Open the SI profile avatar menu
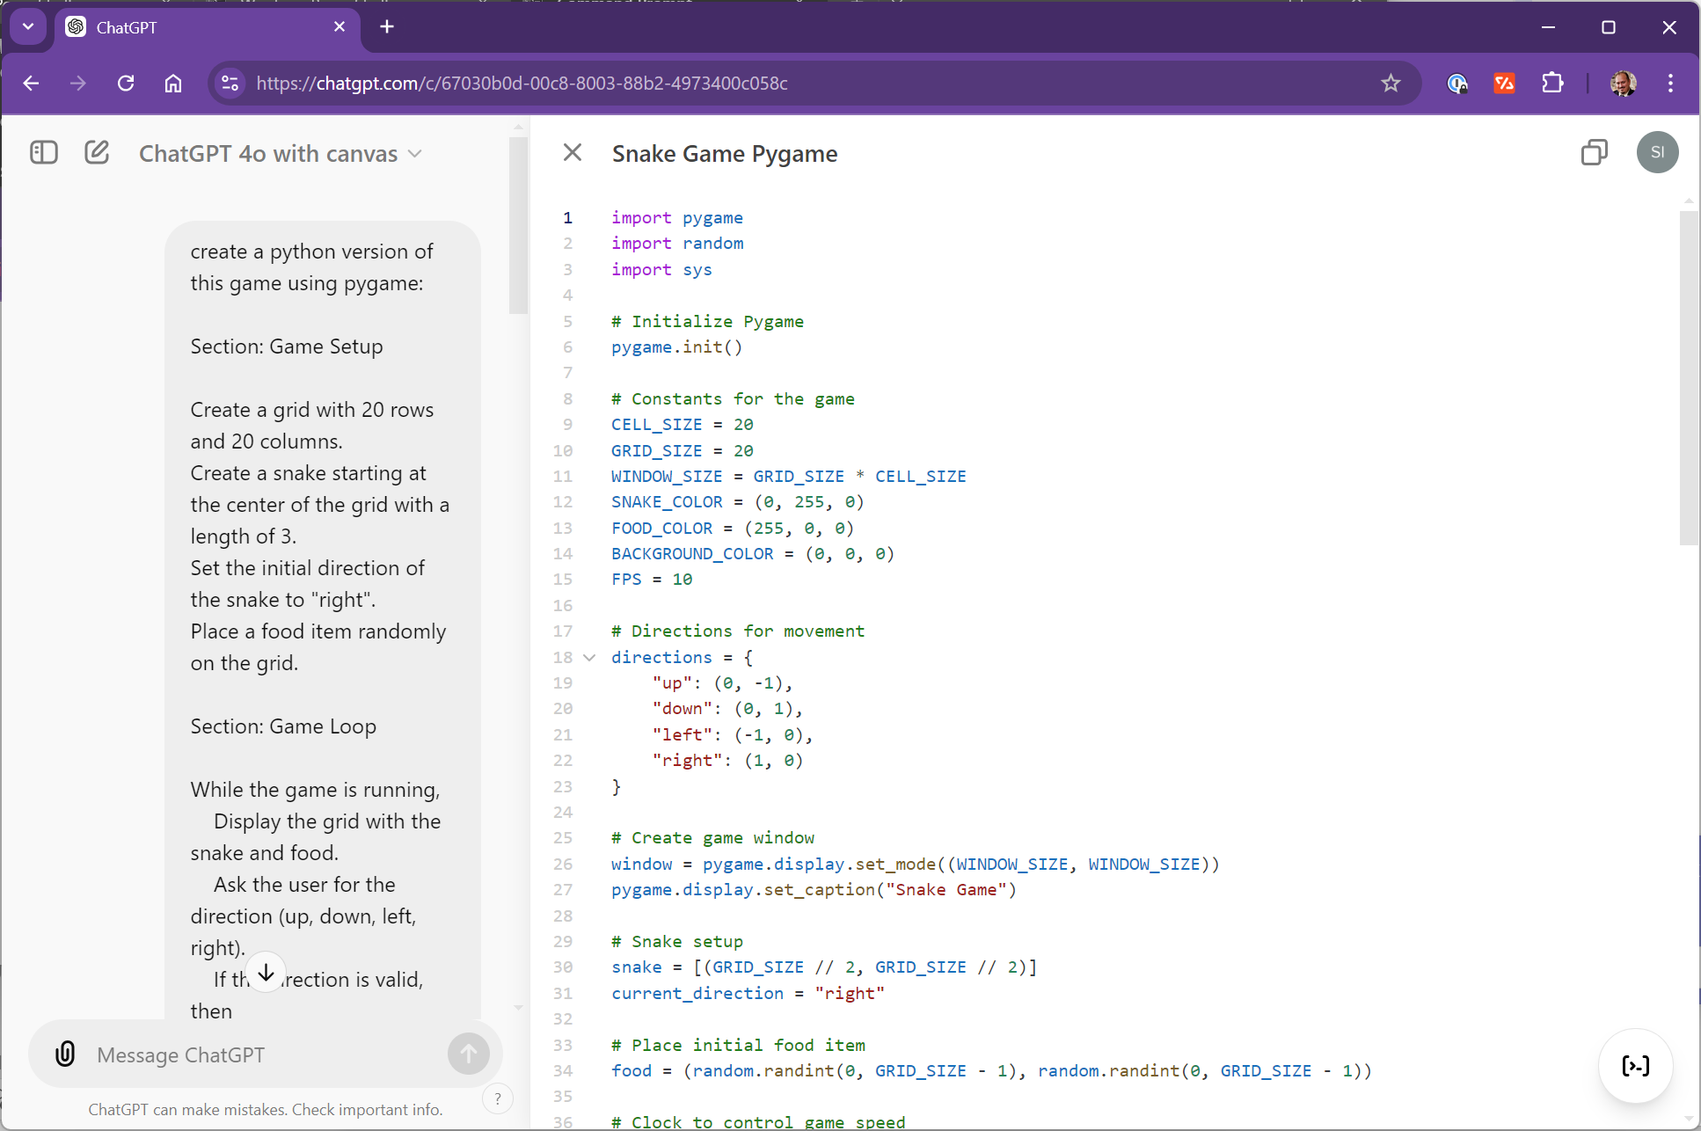 tap(1657, 153)
